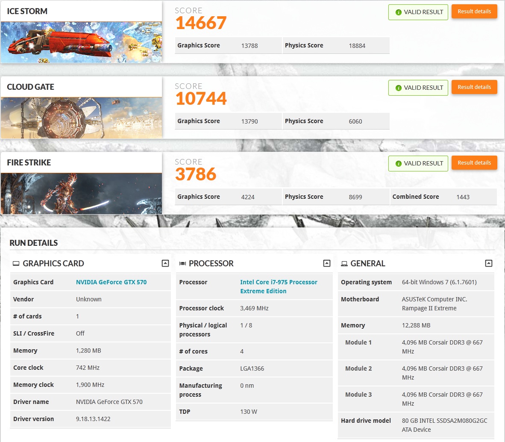Select driver version 9.18.13.1422
The width and height of the screenshot is (505, 442).
coord(94,419)
